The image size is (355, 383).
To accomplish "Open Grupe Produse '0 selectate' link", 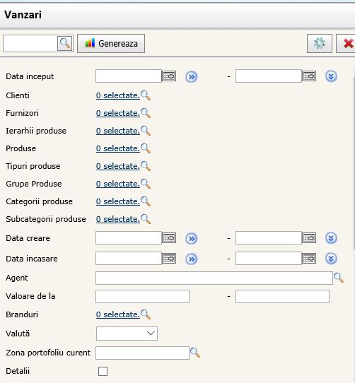I will [118, 184].
